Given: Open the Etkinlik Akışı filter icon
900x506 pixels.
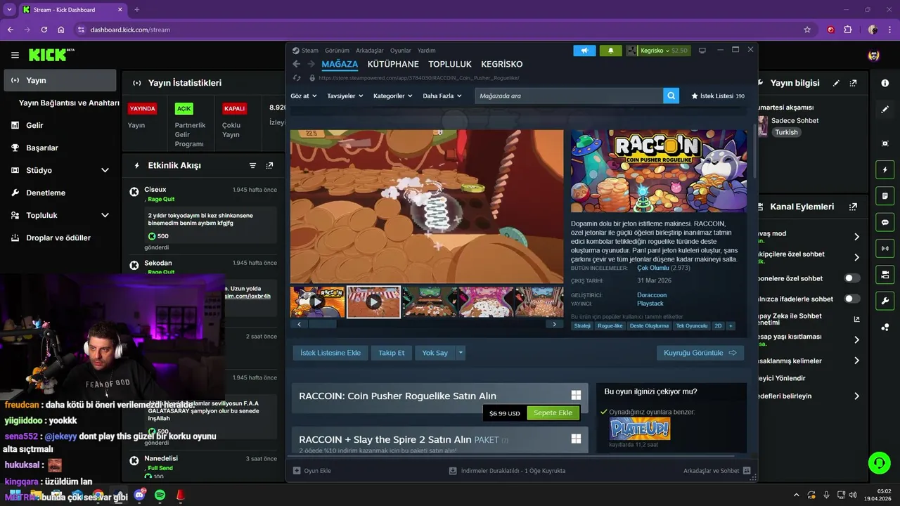Looking at the screenshot, I should click(x=252, y=166).
